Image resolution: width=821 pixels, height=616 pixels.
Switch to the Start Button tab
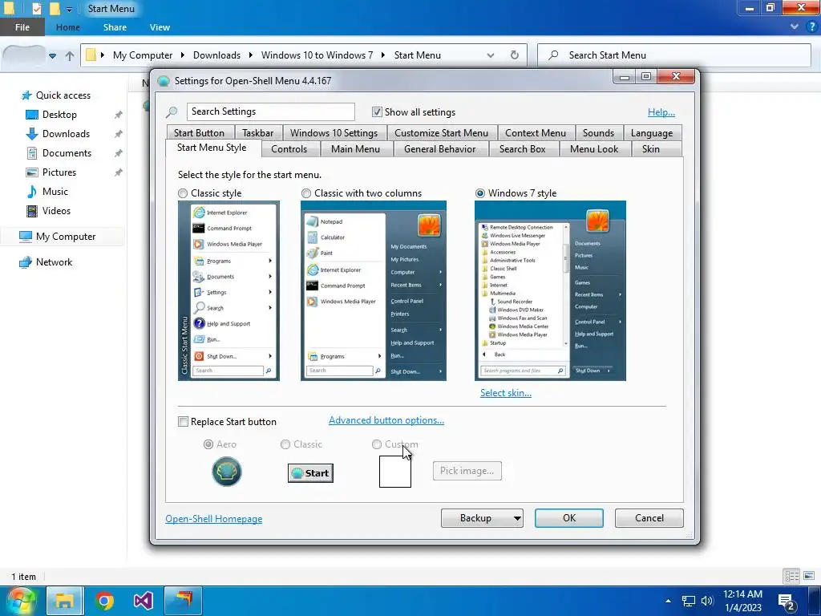[199, 133]
